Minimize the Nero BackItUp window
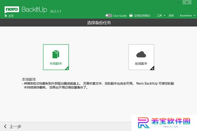 178,3
